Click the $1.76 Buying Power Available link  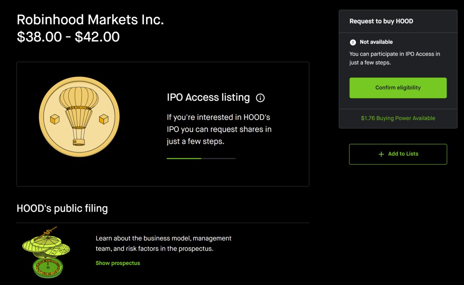(x=398, y=118)
